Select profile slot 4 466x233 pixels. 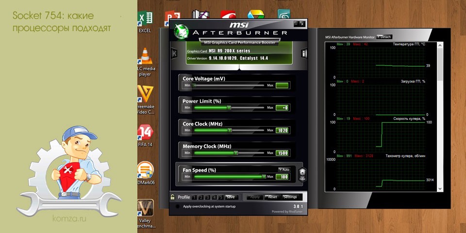coord(215,197)
